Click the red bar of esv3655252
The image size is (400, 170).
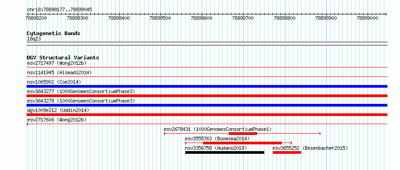[287, 152]
